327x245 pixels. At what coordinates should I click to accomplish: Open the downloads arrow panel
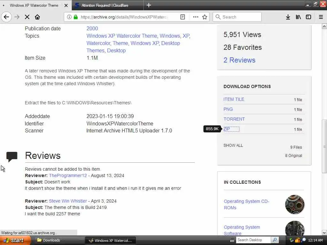click(x=288, y=17)
